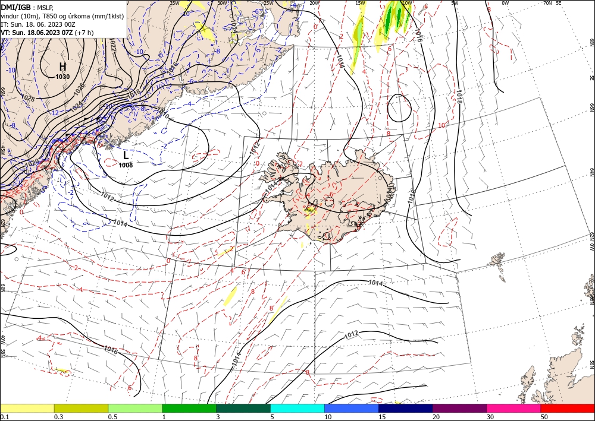Screen dimensions: 595x421
Task: Choose the cyan 5 mm legend swatch
Action: click(x=297, y=408)
